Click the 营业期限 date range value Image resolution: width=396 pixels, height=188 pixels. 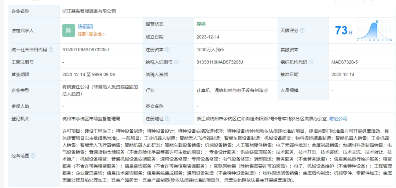pyautogui.click(x=89, y=74)
